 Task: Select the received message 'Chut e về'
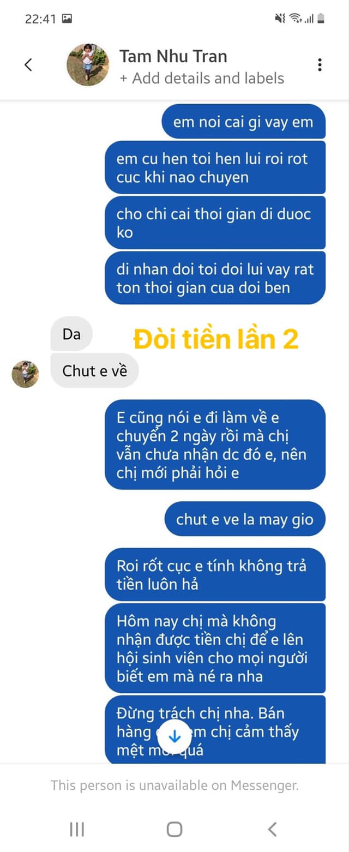(x=95, y=371)
